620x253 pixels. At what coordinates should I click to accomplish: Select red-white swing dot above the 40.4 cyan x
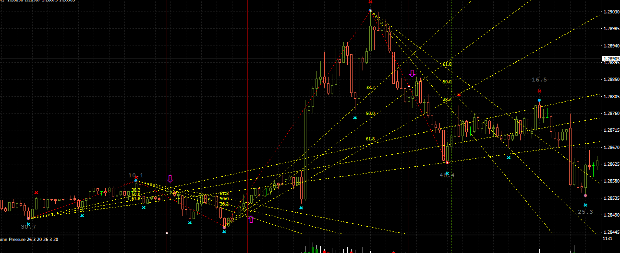[447, 162]
